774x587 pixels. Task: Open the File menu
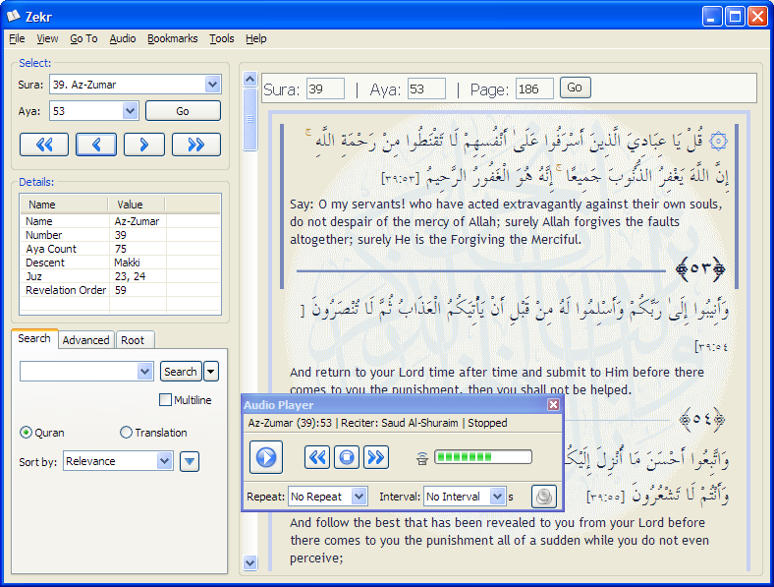(x=17, y=38)
